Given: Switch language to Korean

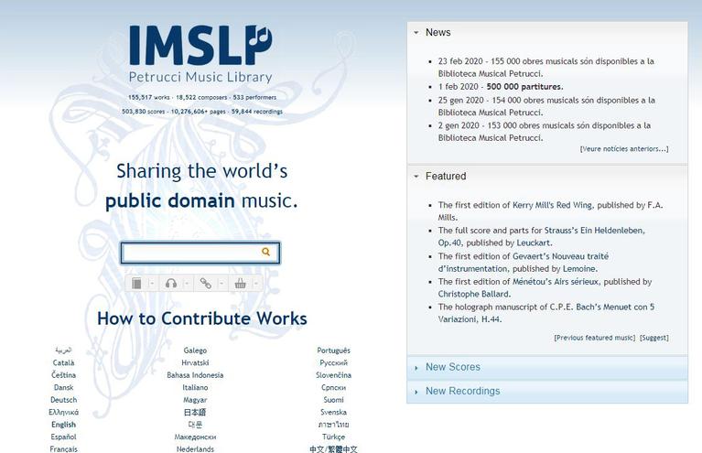Looking at the screenshot, I should click(195, 425).
